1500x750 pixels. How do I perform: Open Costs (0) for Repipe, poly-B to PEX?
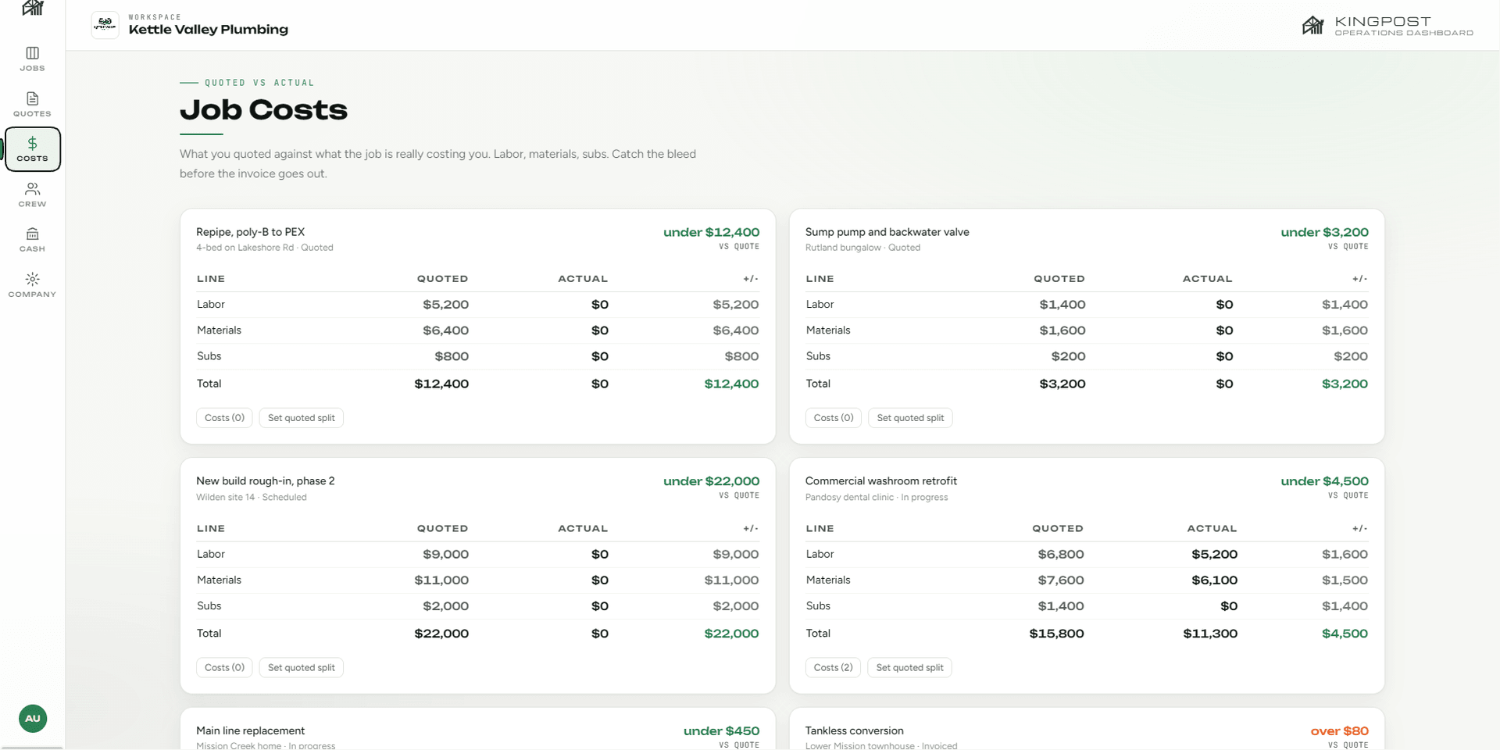coord(224,418)
